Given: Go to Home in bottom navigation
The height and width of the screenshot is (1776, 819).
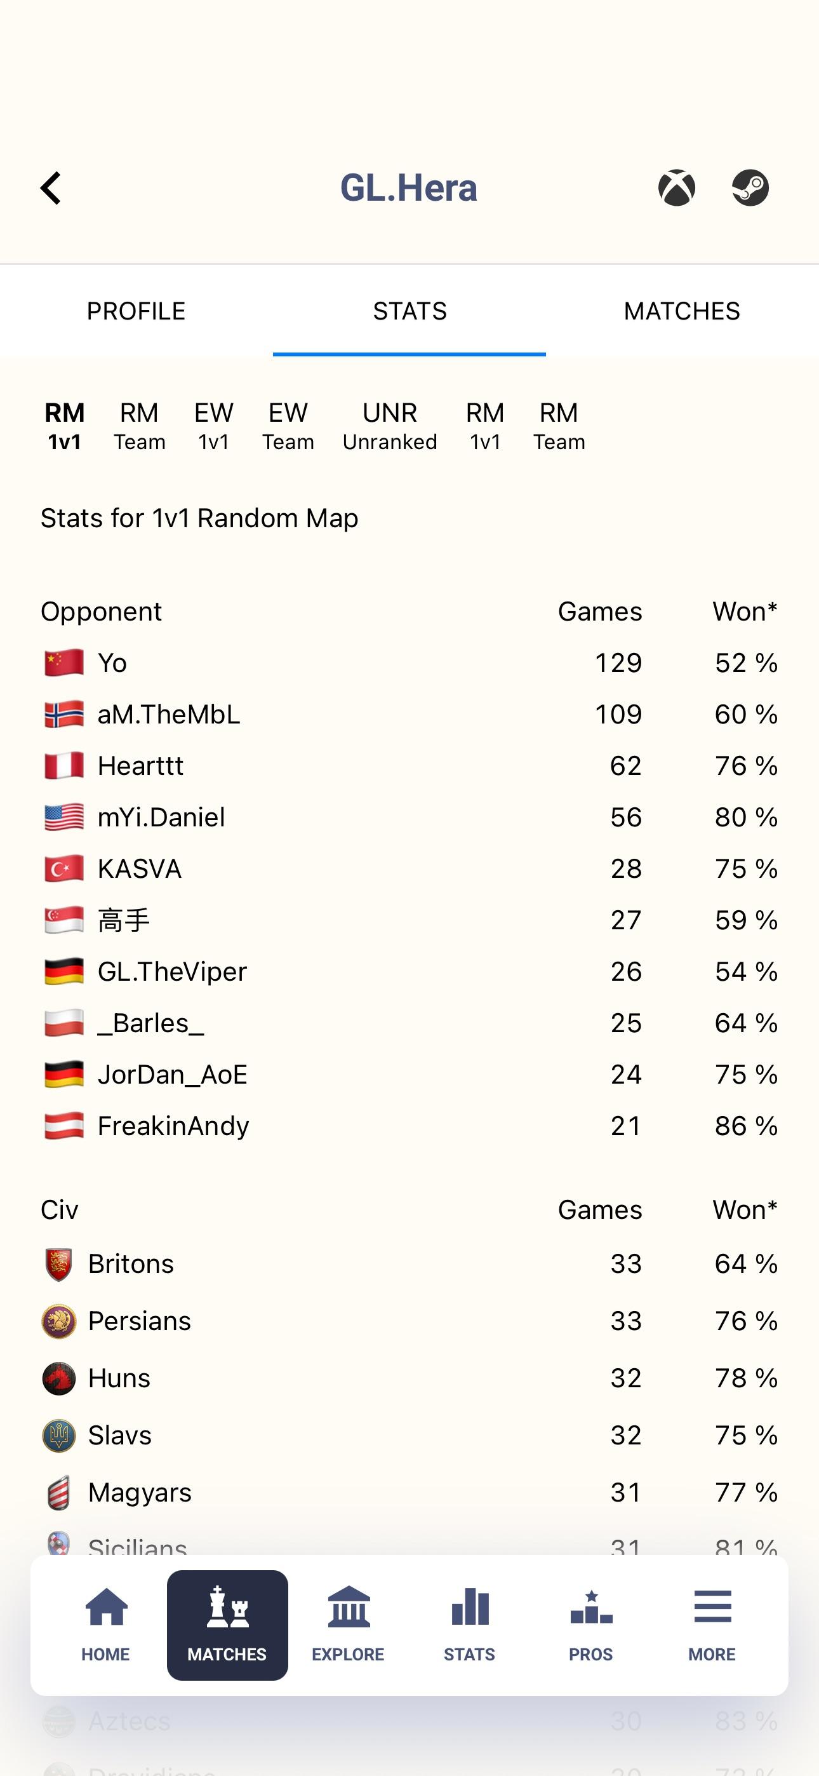Looking at the screenshot, I should click(x=106, y=1624).
